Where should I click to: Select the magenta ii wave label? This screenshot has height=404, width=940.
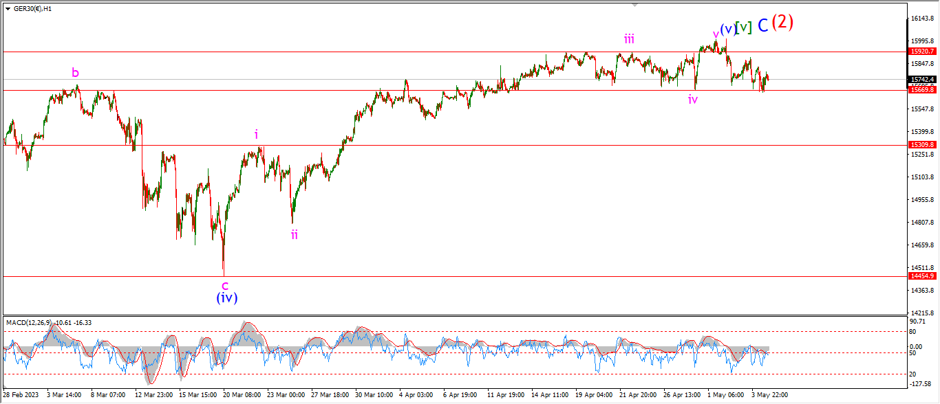point(294,234)
